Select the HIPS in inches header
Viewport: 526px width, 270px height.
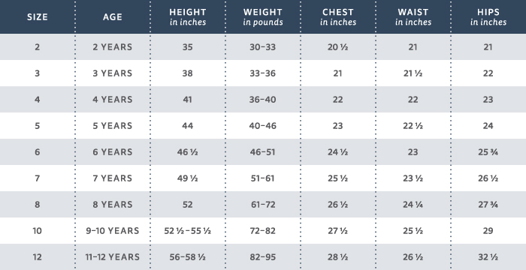pos(488,17)
